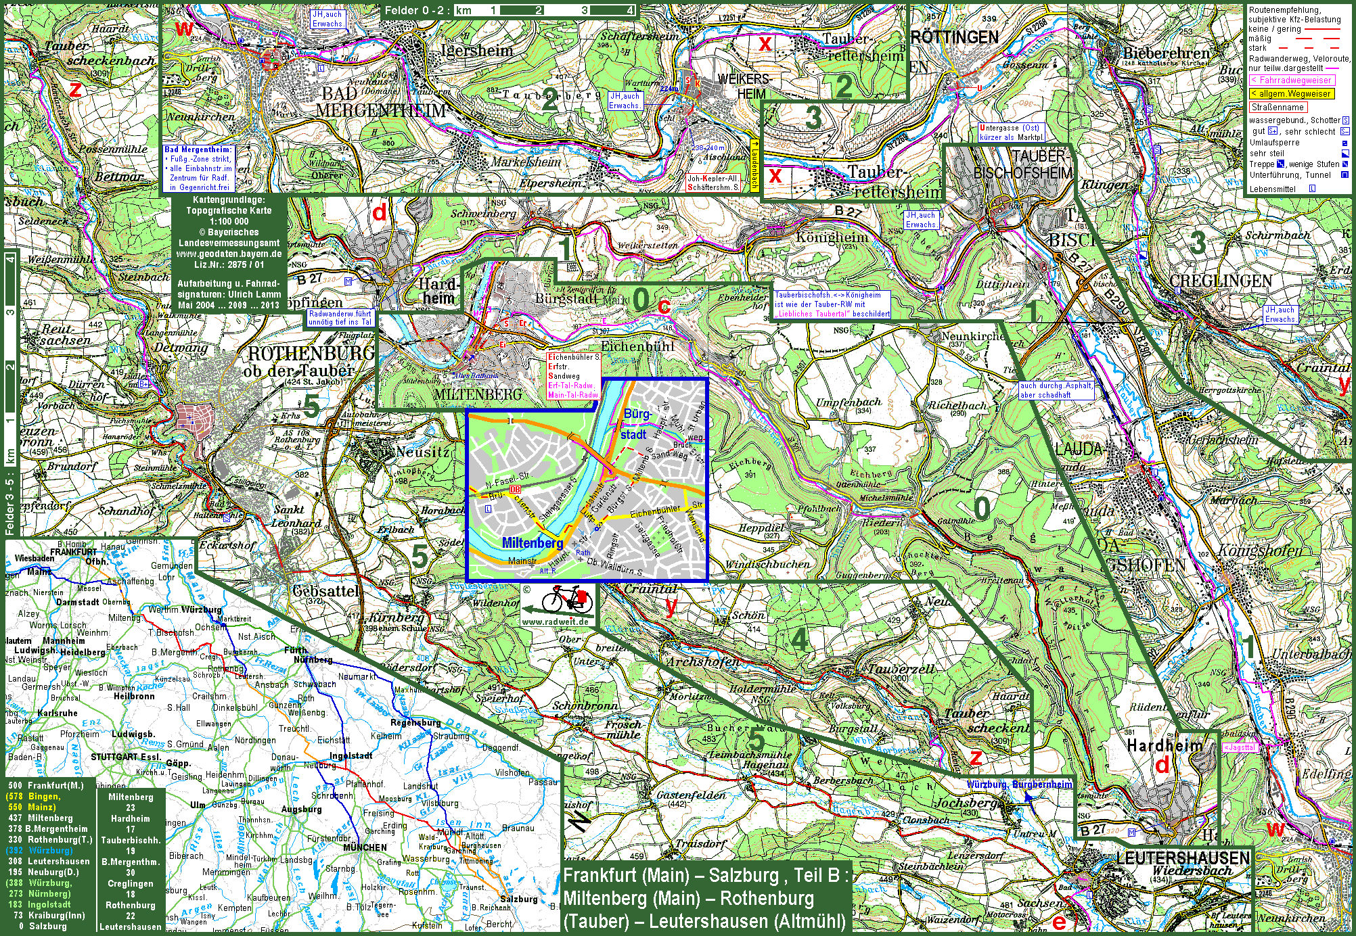Click the red-bordered 'Straßenname' legend box
Viewport: 1356px width, 936px height.
click(1278, 108)
